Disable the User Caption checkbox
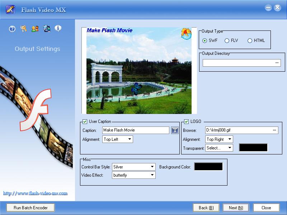This screenshot has height=215, width=287. click(x=85, y=121)
